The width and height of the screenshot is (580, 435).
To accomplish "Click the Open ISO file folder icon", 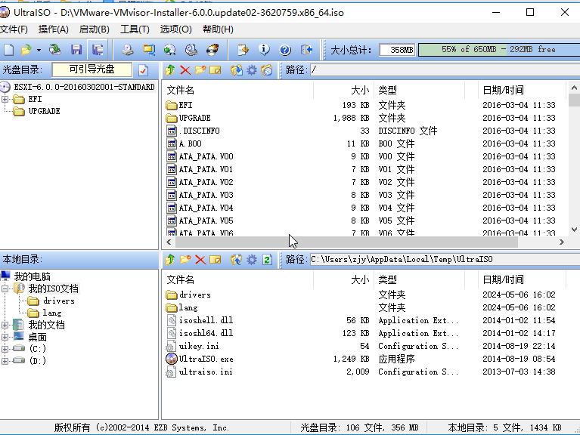I will [26, 50].
